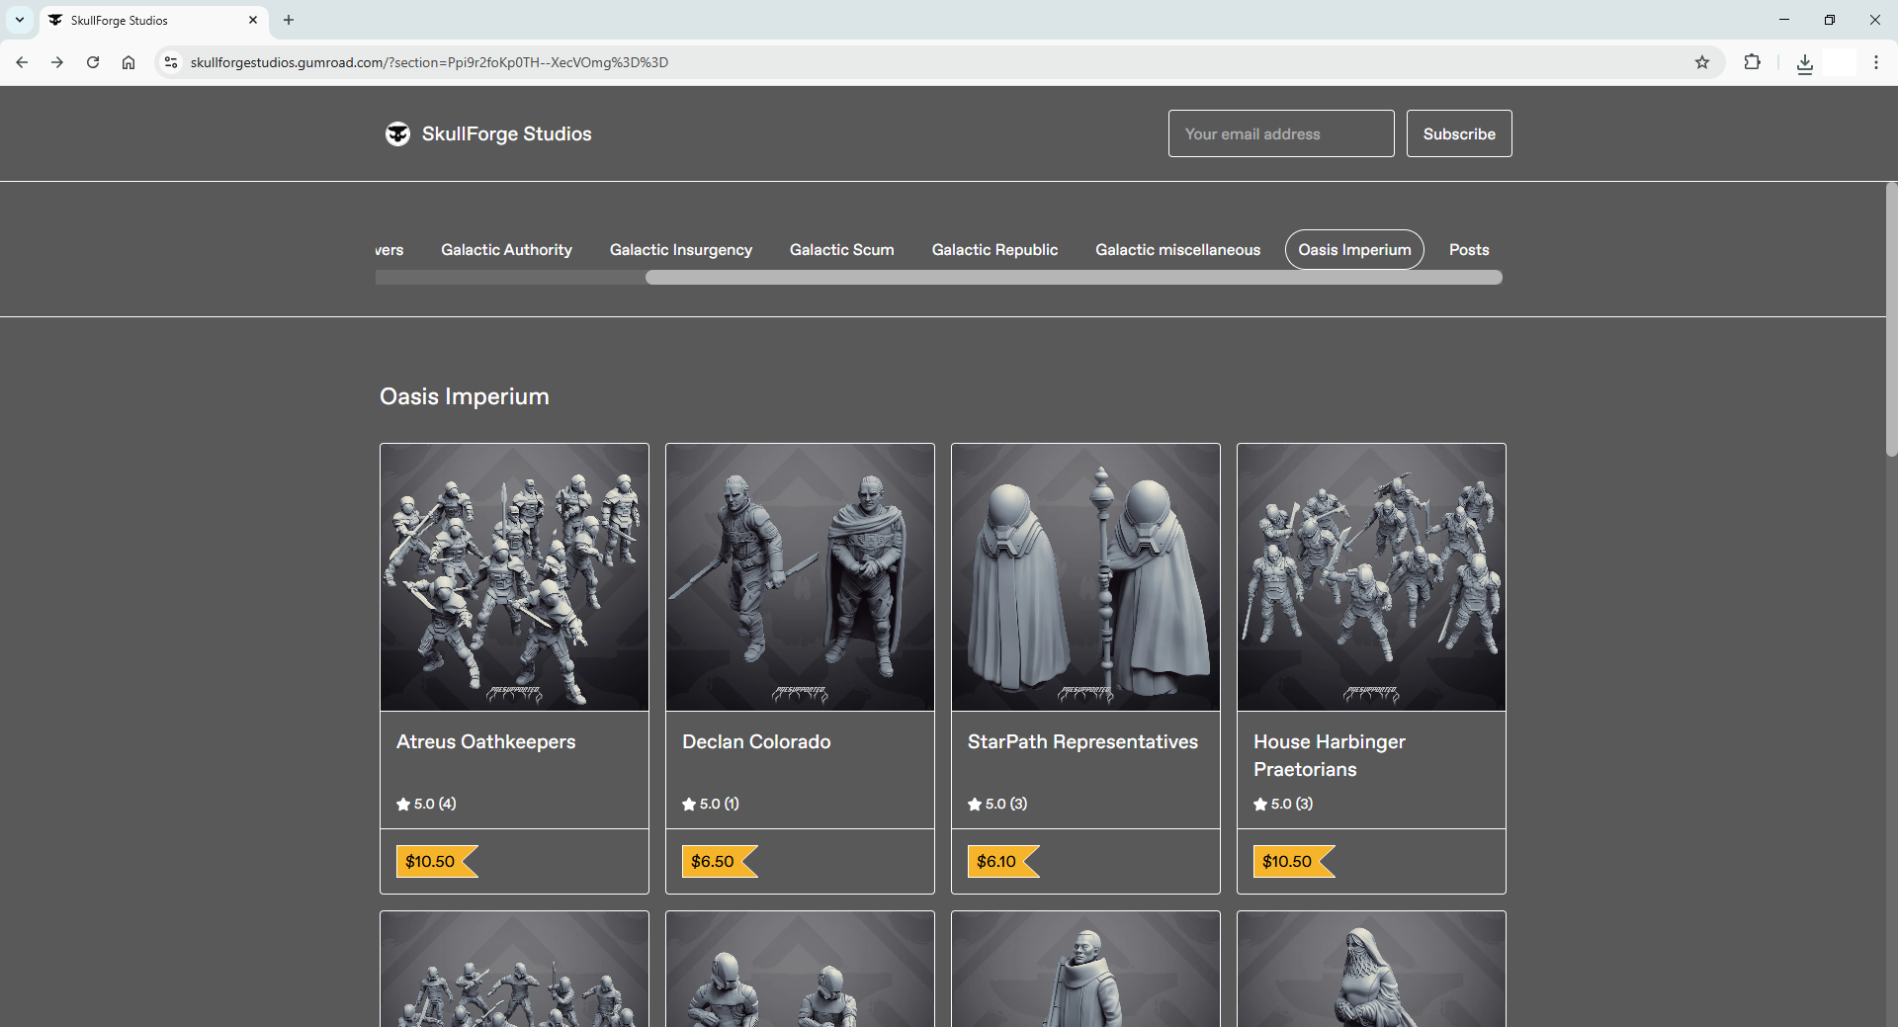
Task: Click the page vertical scrollbar thumb
Action: coord(1891,319)
